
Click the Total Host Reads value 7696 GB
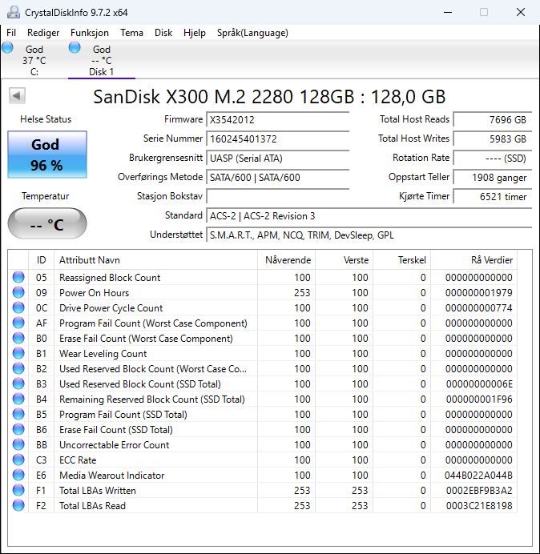[x=493, y=120]
